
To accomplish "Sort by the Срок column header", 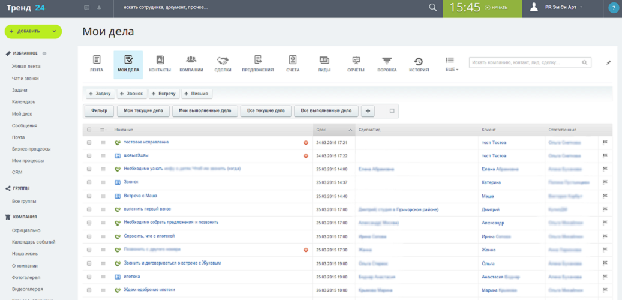I will point(334,130).
